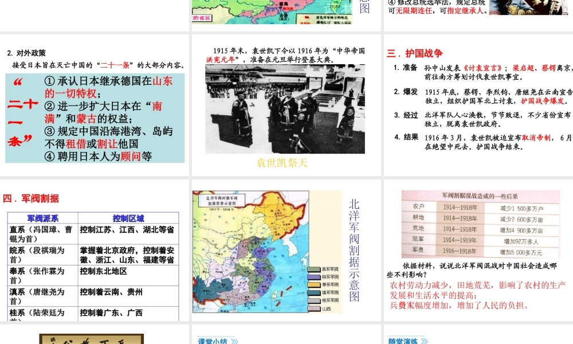Click the value "增加92万多人"
The height and width of the screenshot is (344, 573).
521,241
